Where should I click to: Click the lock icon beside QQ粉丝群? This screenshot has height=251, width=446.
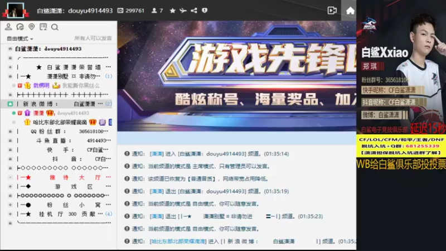[x=10, y=132]
